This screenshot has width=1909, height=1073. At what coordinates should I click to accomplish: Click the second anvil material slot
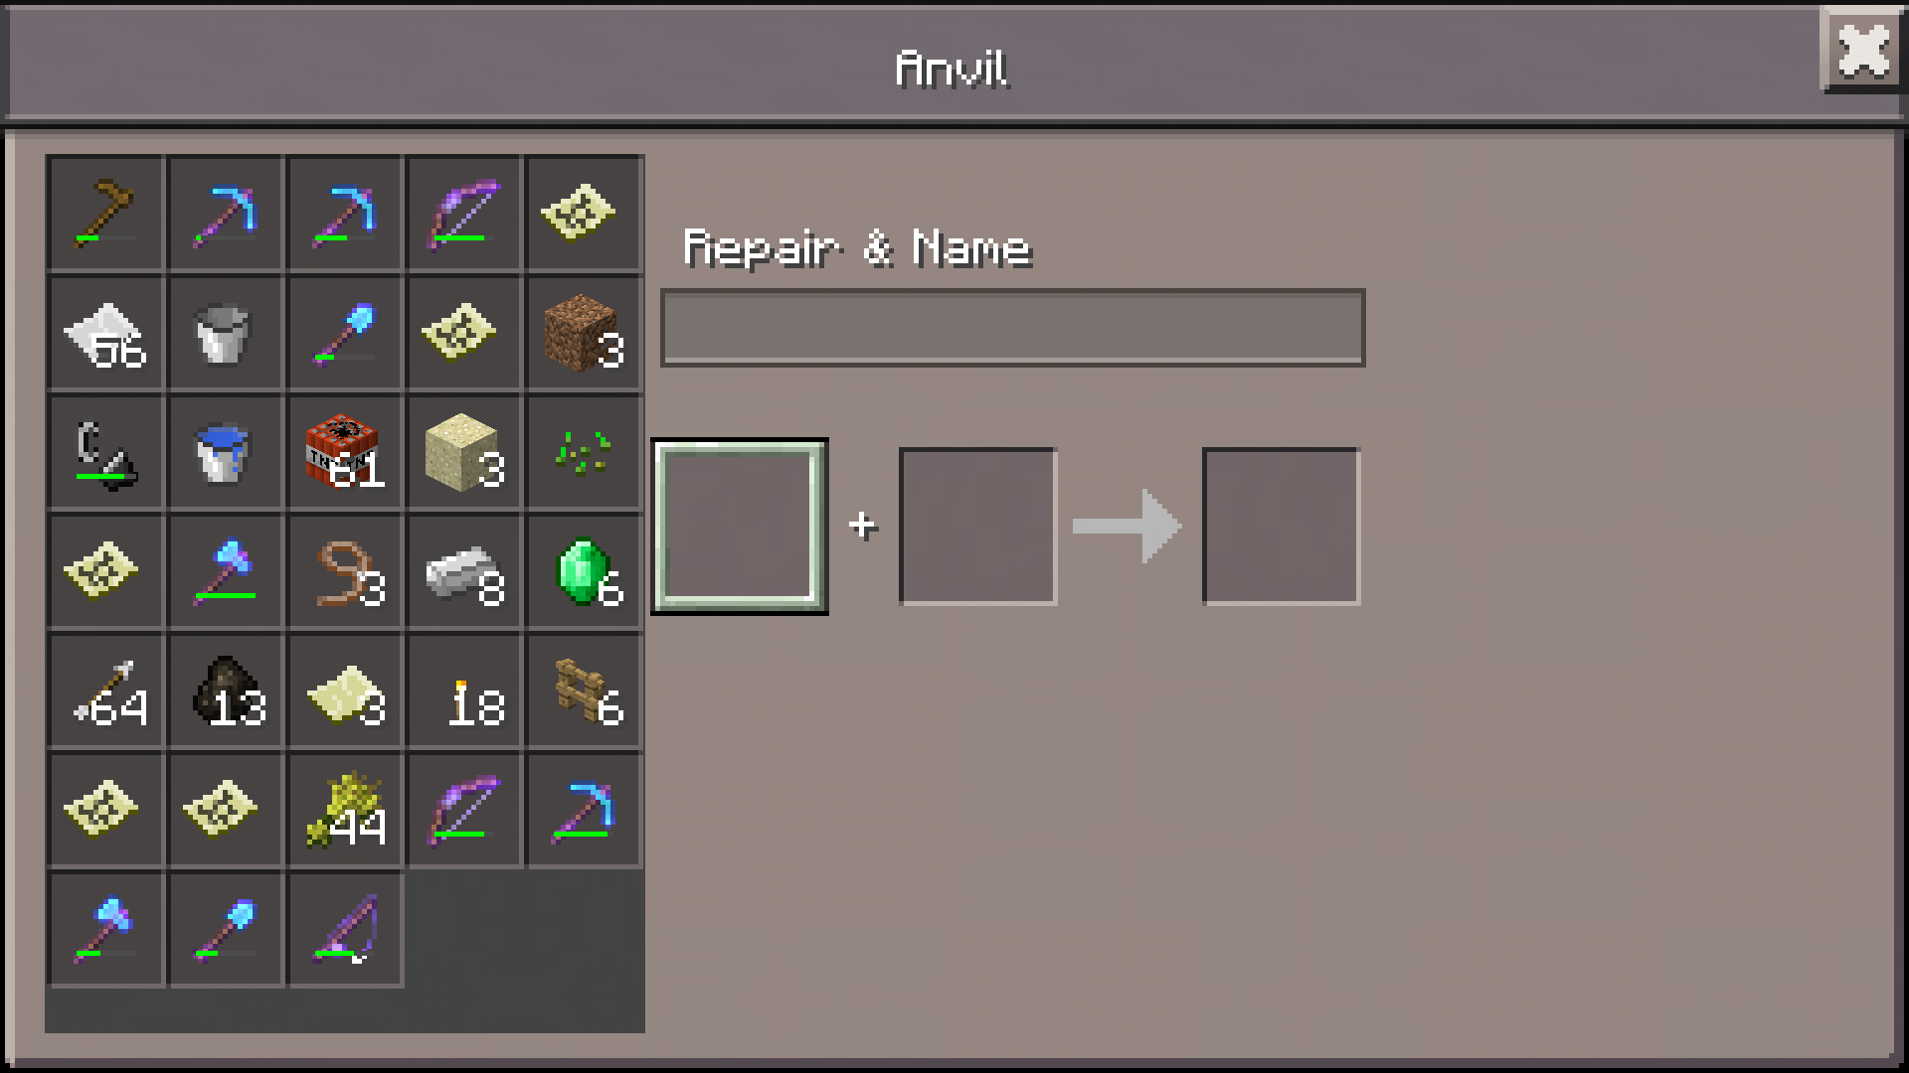tap(977, 526)
